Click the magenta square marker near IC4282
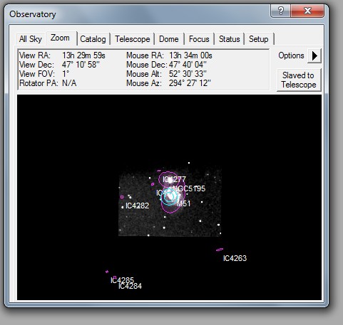The image size is (343, 325). (122, 197)
